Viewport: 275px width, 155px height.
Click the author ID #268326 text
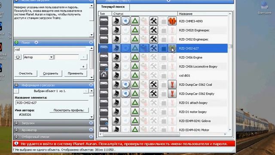pos(25,115)
